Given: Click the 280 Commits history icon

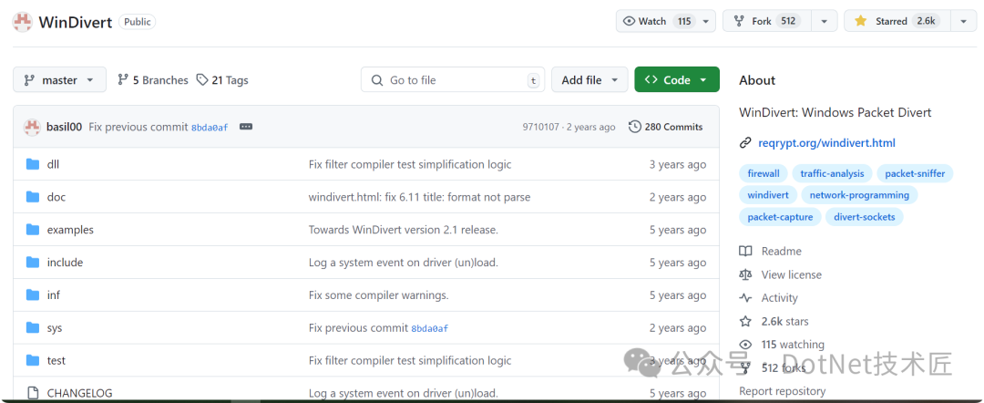Looking at the screenshot, I should tap(635, 127).
